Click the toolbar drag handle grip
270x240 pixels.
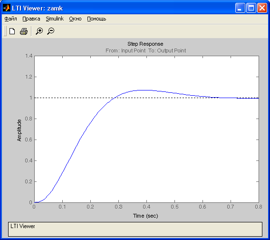[5, 31]
